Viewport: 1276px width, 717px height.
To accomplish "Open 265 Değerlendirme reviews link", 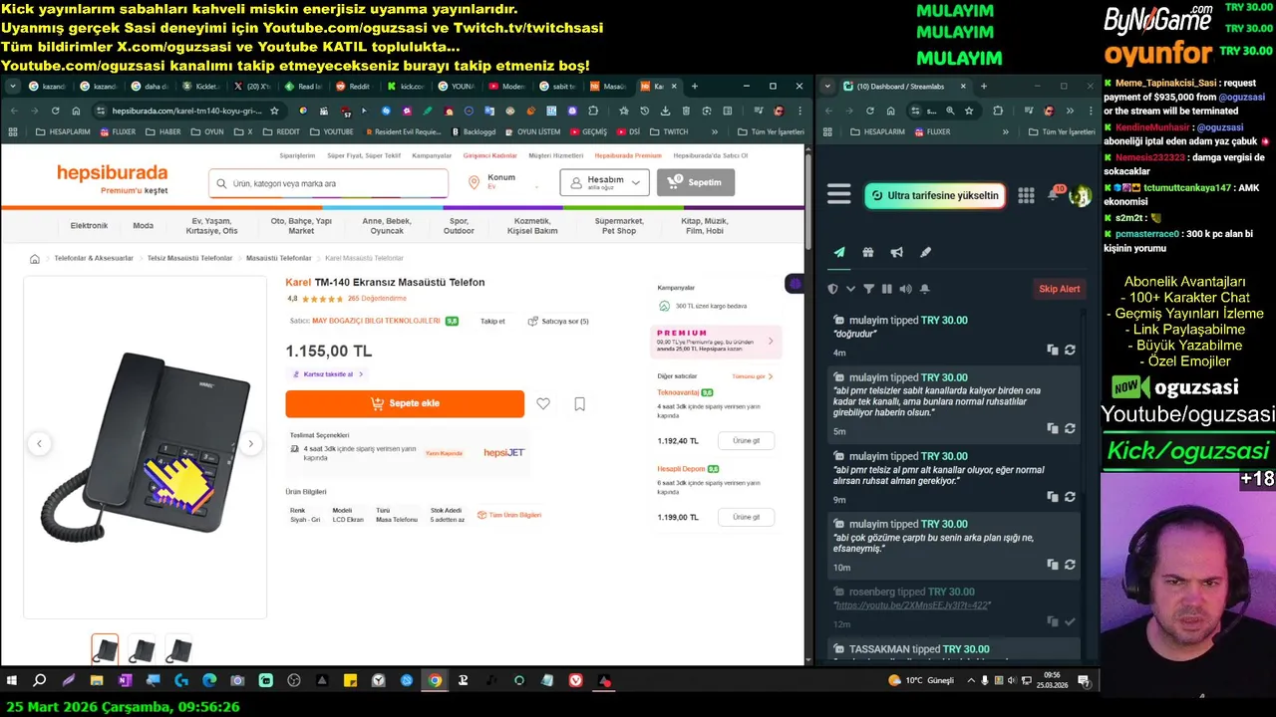I will tap(377, 299).
